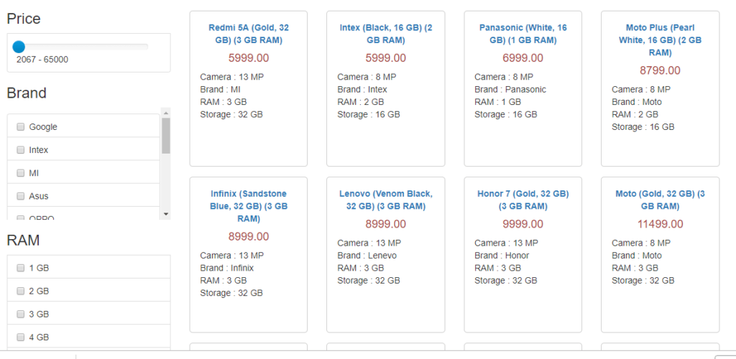
Task: Toggle the 2 GB RAM checkbox
Action: tap(21, 291)
